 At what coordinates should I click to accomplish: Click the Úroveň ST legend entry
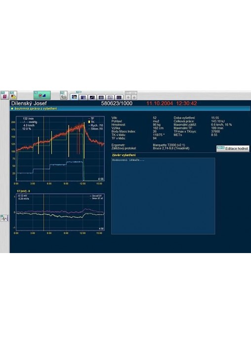click(96, 196)
